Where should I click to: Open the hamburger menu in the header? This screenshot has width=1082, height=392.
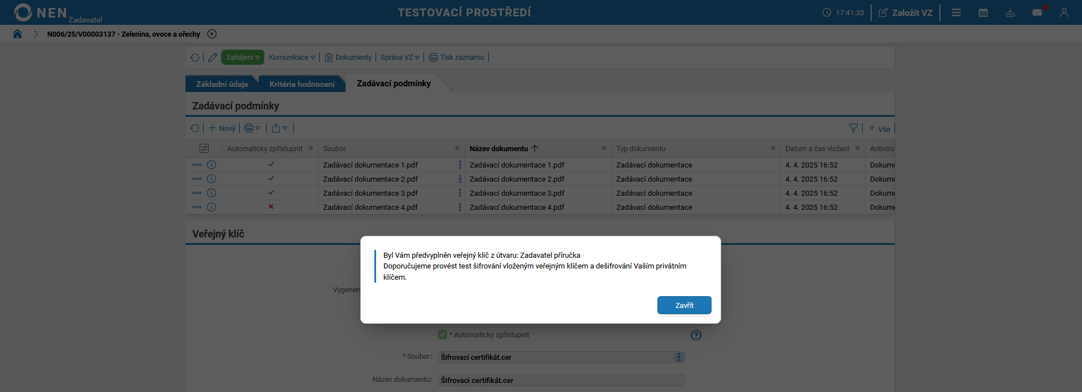tap(956, 12)
